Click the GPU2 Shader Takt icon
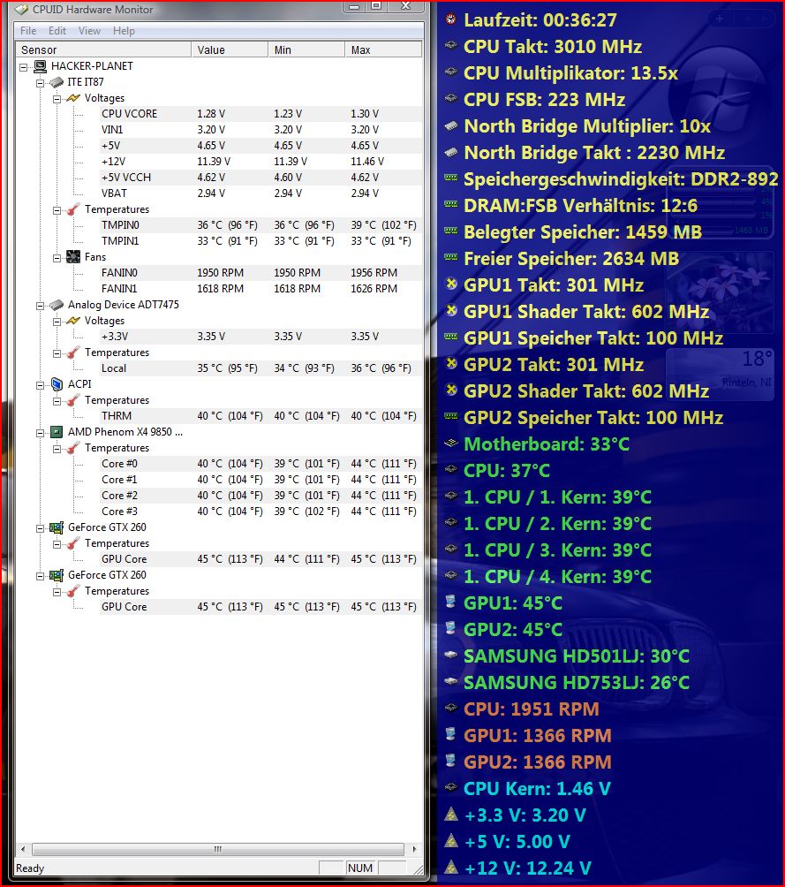This screenshot has width=785, height=887. (x=450, y=390)
